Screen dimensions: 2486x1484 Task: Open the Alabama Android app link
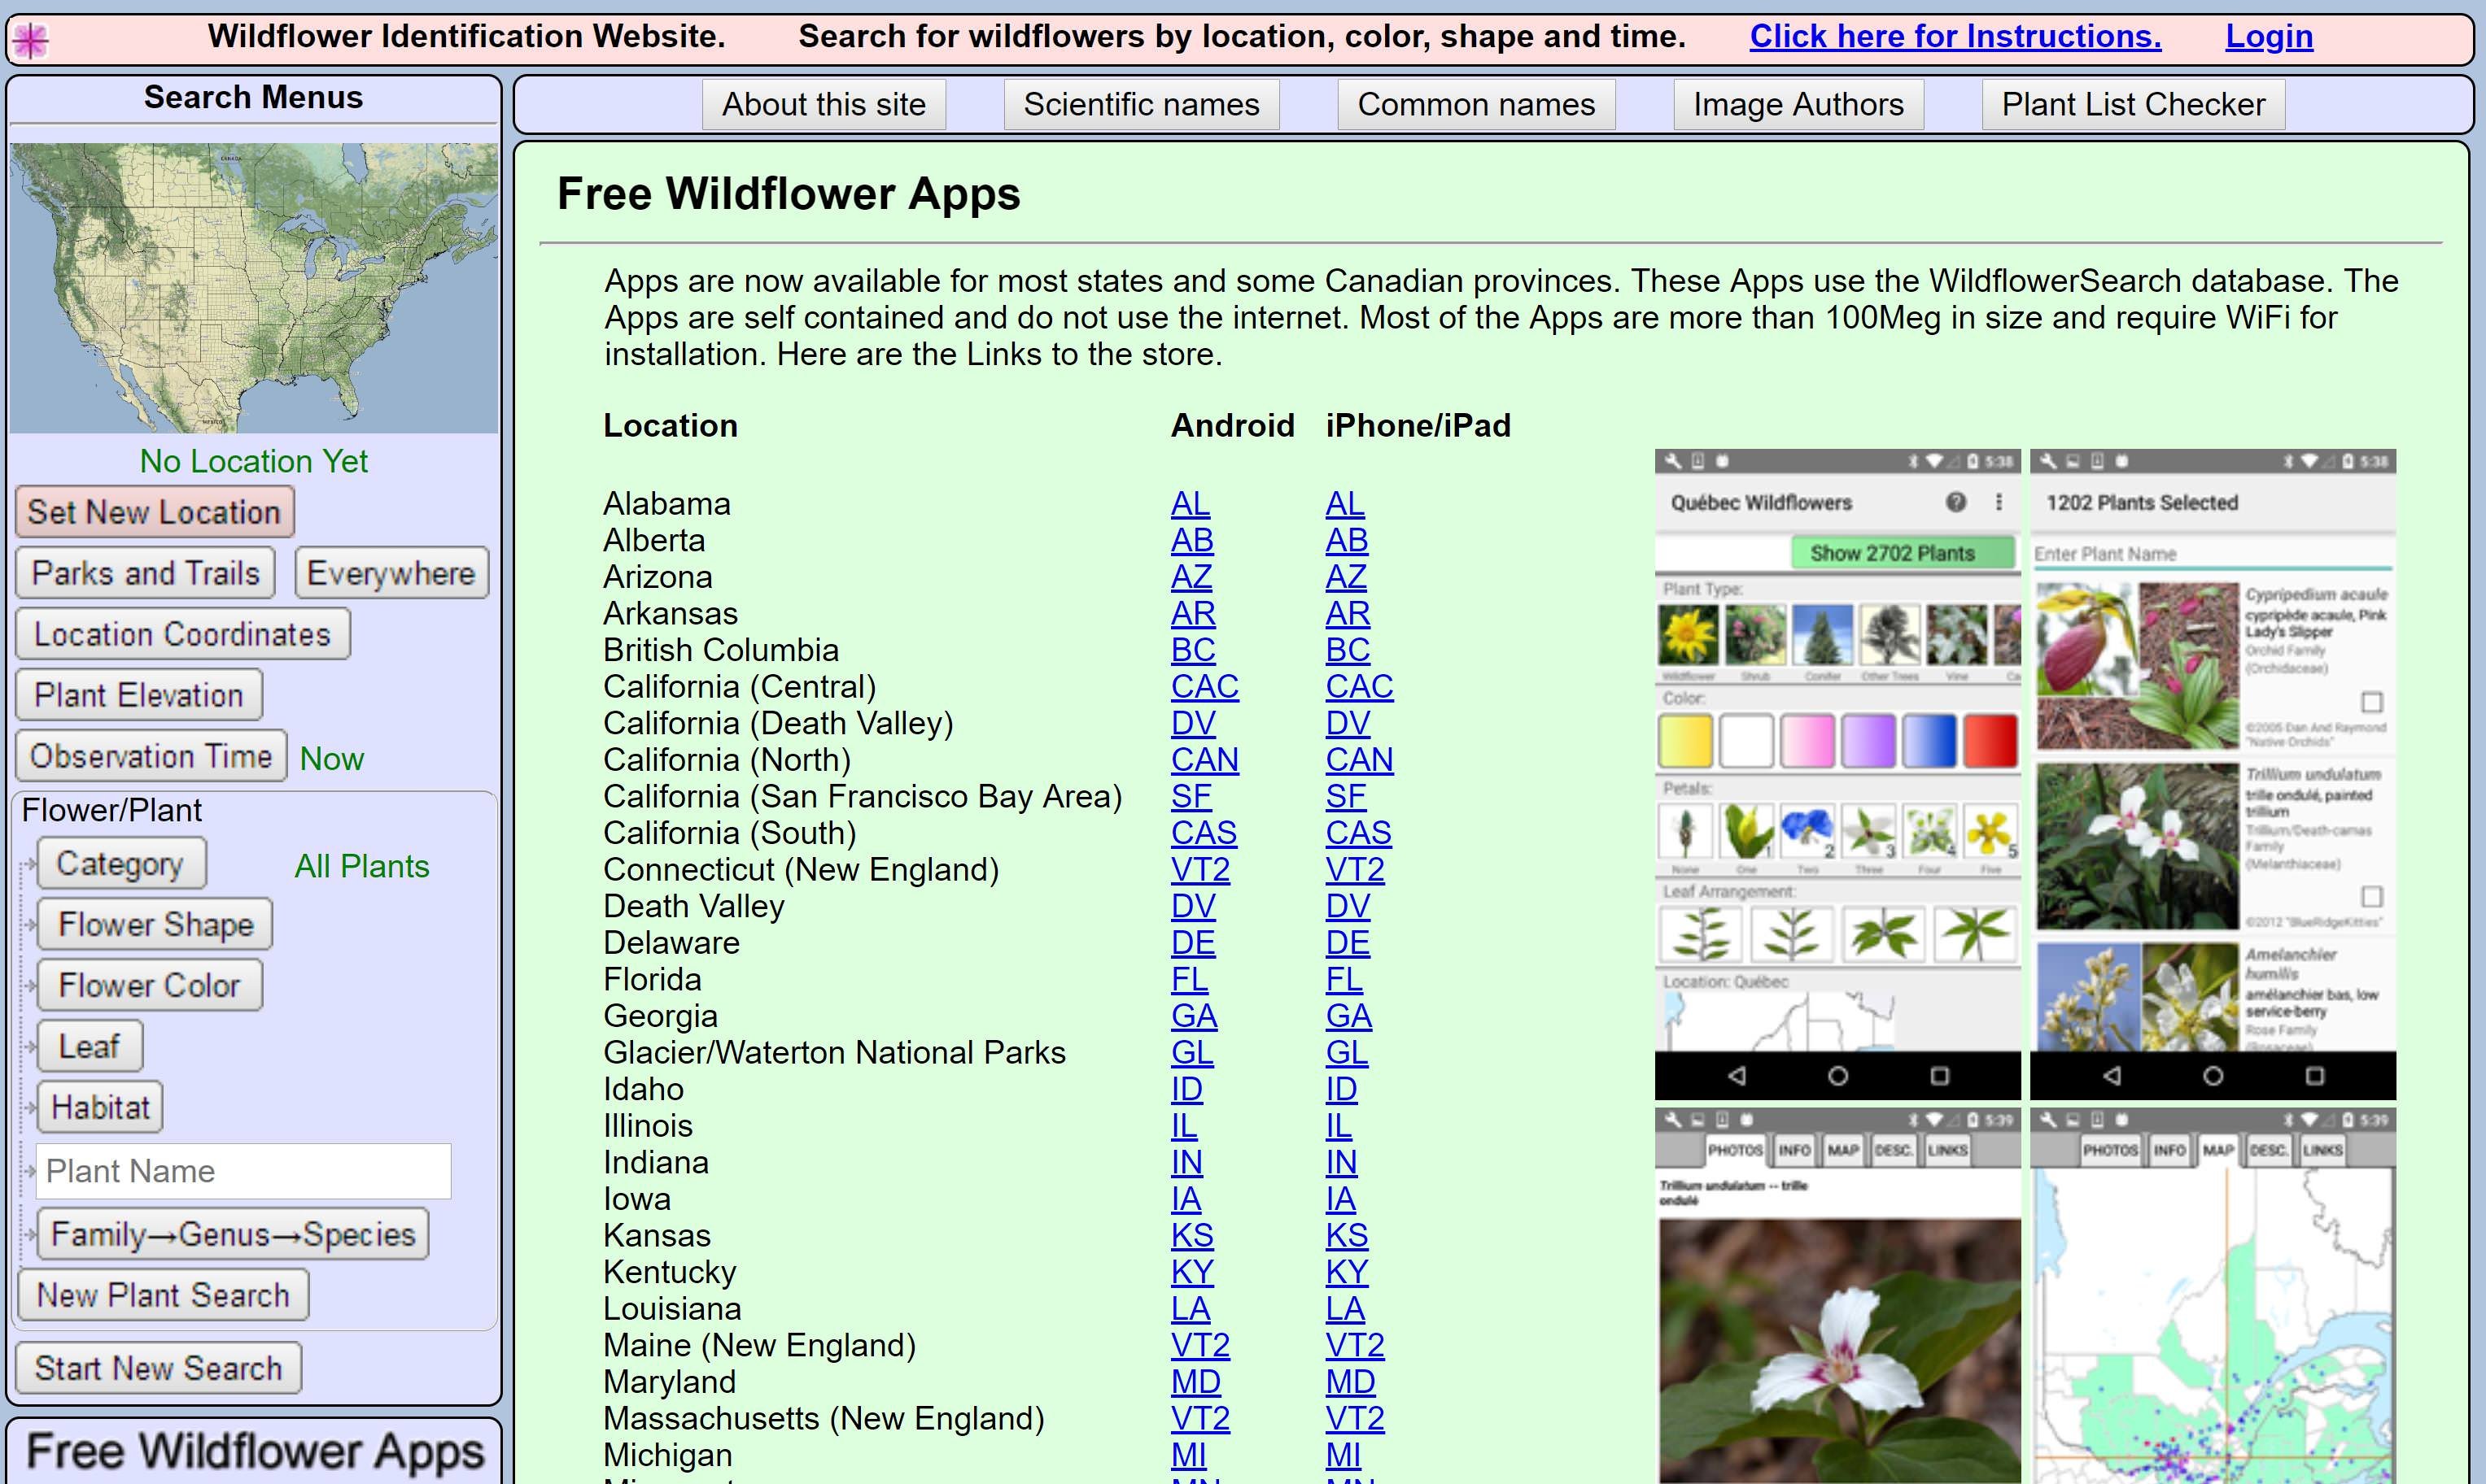(x=1191, y=503)
